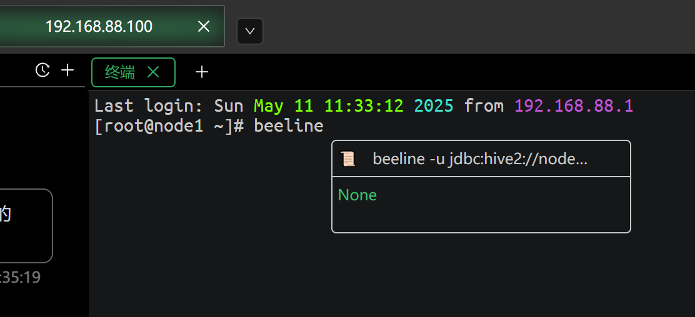695x317 pixels.
Task: Close the 192.168.88.100 connection tab
Action: (204, 27)
